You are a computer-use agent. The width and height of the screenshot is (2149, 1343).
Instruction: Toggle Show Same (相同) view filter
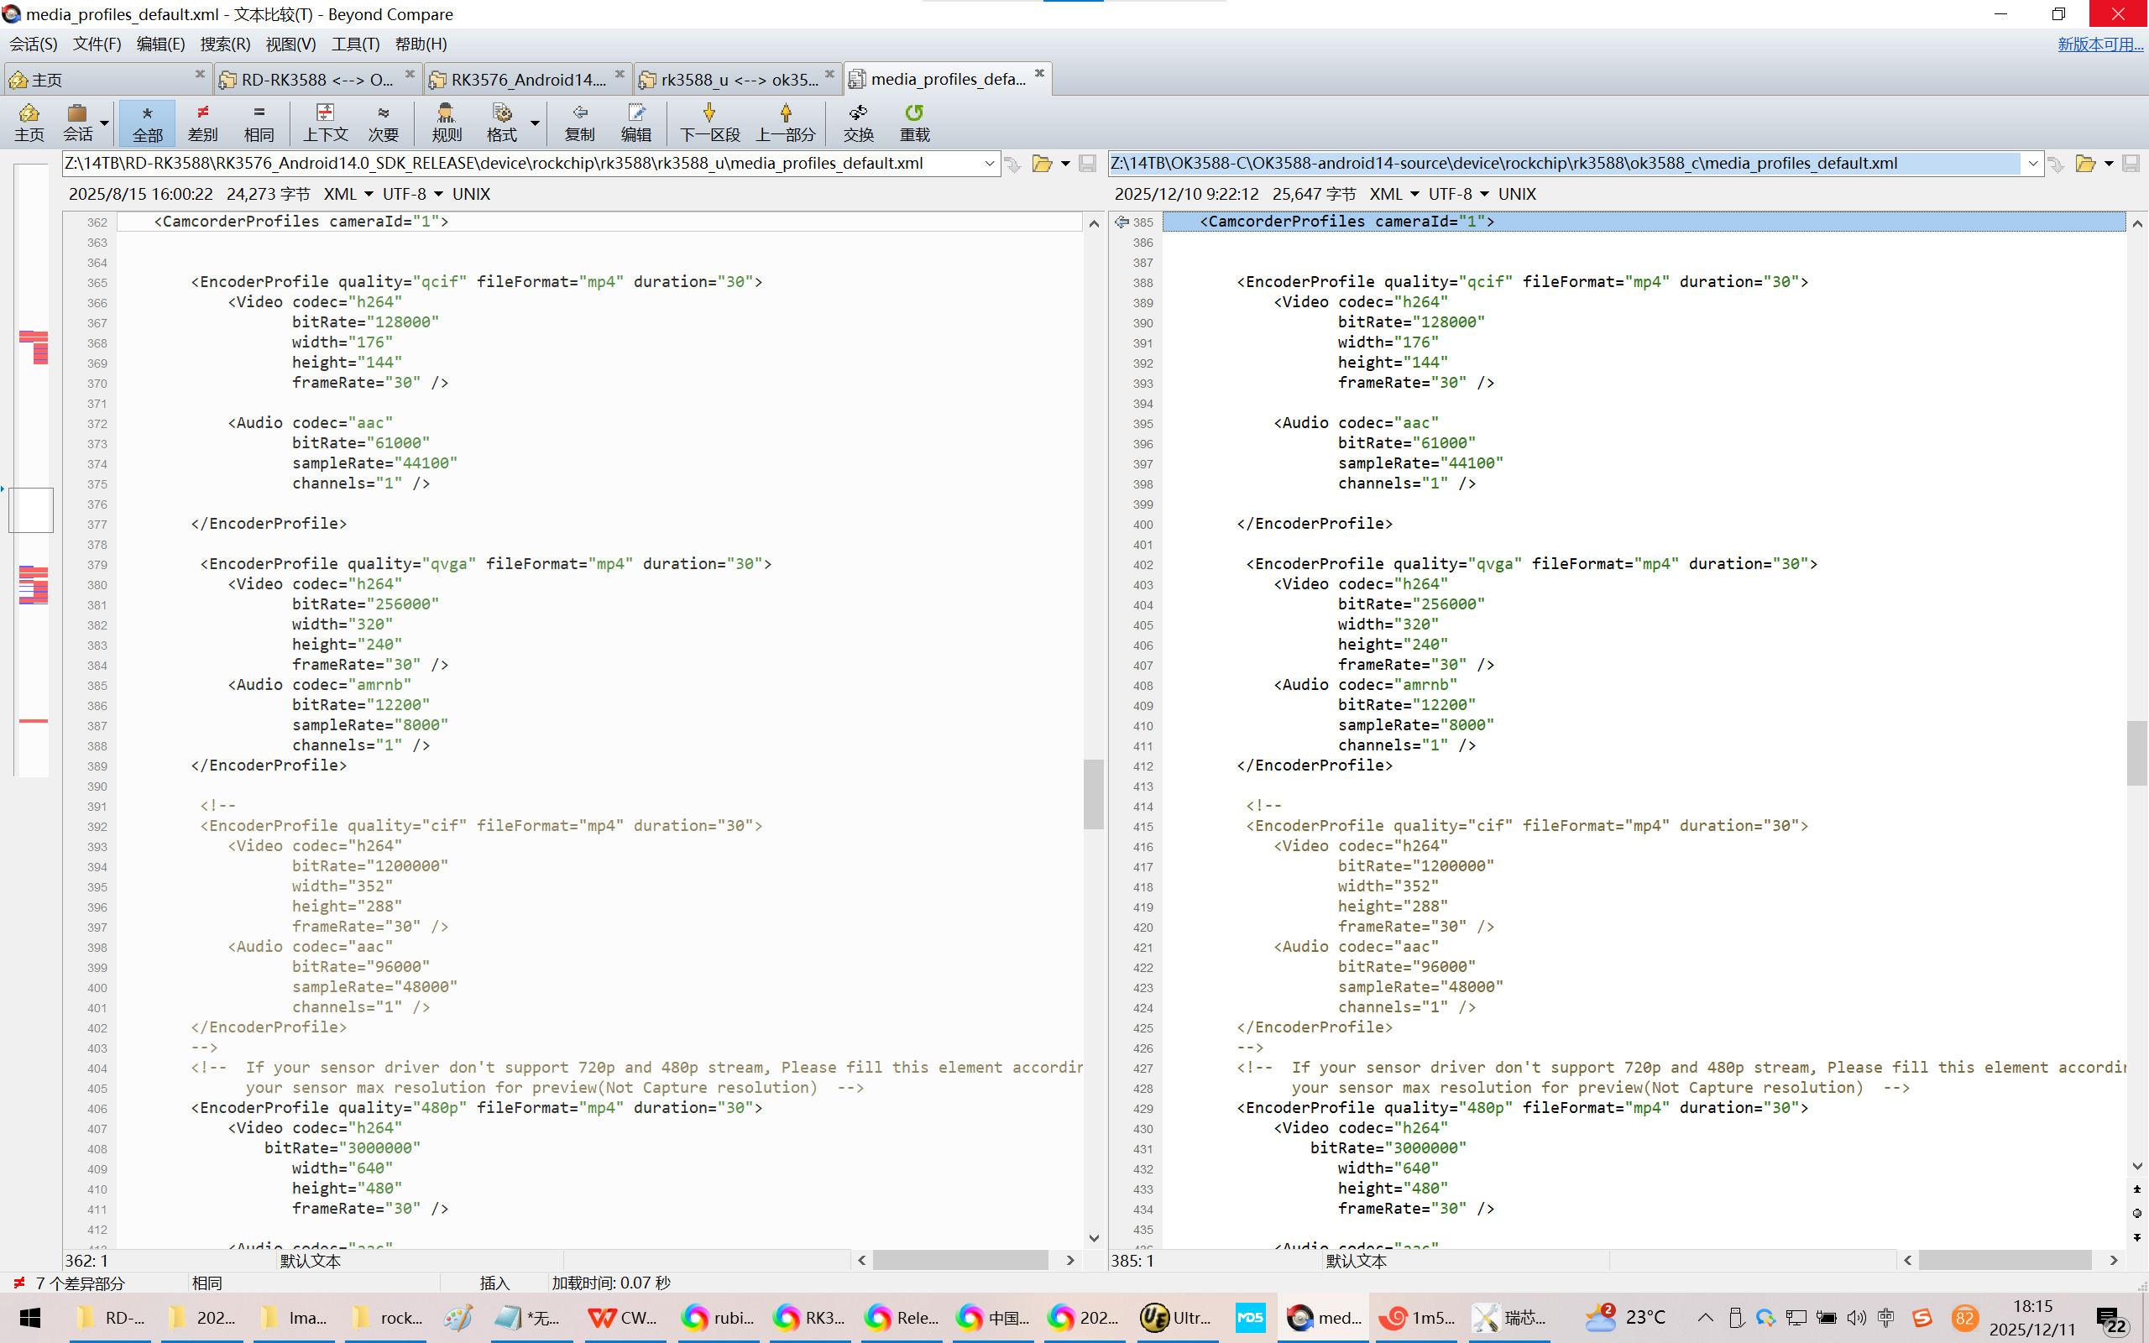coord(259,123)
